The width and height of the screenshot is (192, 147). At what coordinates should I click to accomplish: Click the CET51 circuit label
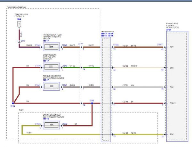coord(125,86)
